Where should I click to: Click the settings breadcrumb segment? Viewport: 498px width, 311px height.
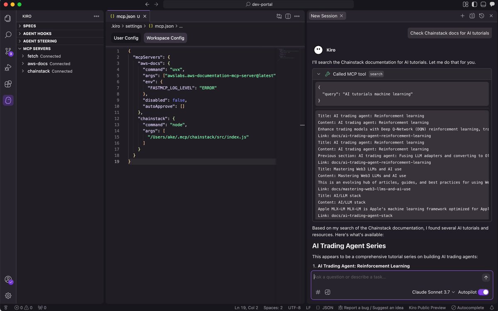click(x=134, y=26)
